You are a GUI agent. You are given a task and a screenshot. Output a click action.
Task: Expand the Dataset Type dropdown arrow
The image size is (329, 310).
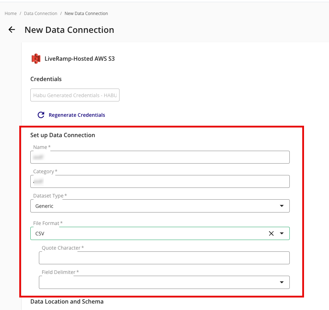(282, 206)
